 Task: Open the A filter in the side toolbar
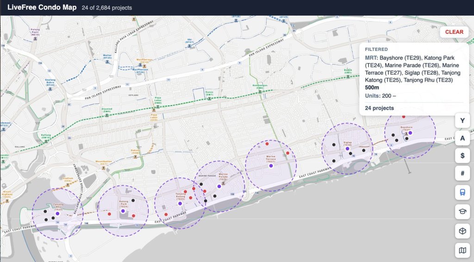[x=462, y=138]
